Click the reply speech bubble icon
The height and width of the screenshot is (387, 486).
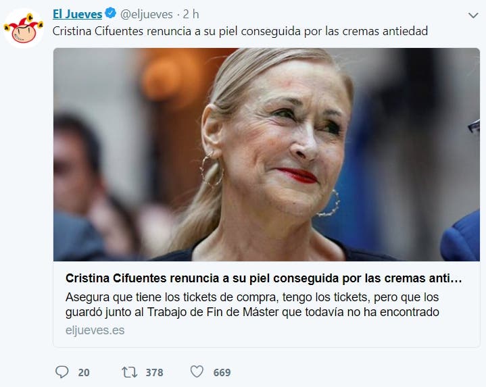62,372
